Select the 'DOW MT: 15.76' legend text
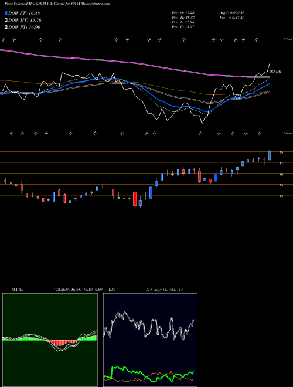 click(25, 21)
